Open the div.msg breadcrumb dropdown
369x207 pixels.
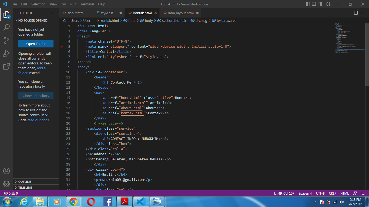(201, 20)
